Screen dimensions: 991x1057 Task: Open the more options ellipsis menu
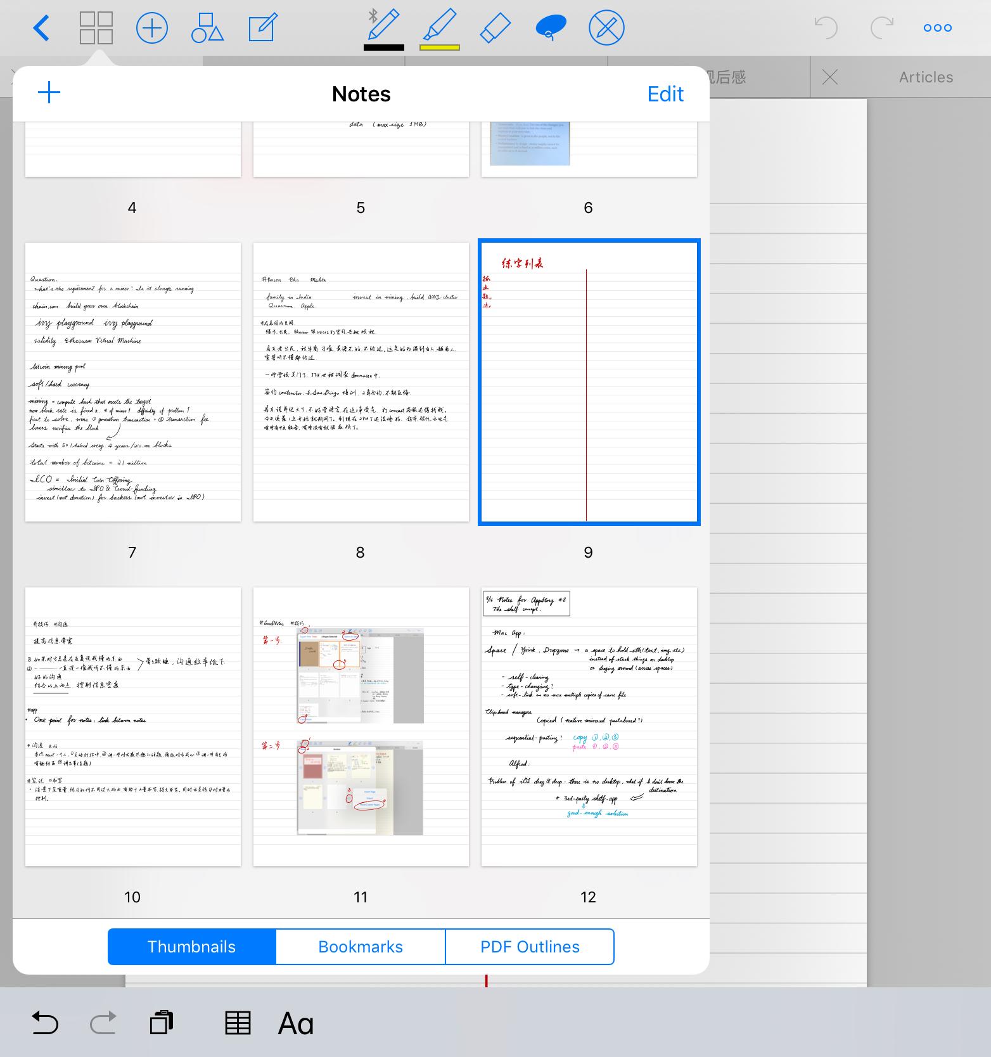tap(938, 28)
